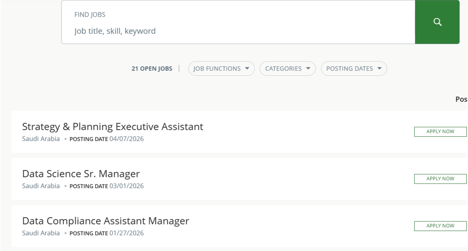Hit Apply Now for Data Compliance Assistant Manager
This screenshot has width=468, height=251.
click(x=440, y=226)
